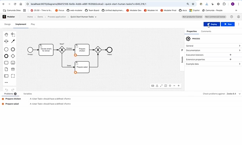242x145 pixels.
Task: Create a task from palette
Action: pyautogui.click(x=6, y=63)
